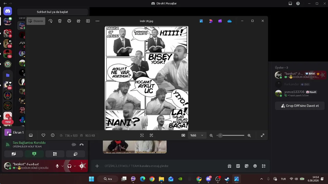
Task: Click Ses Bağlantısı Kuruldu status
Action: click(x=29, y=143)
